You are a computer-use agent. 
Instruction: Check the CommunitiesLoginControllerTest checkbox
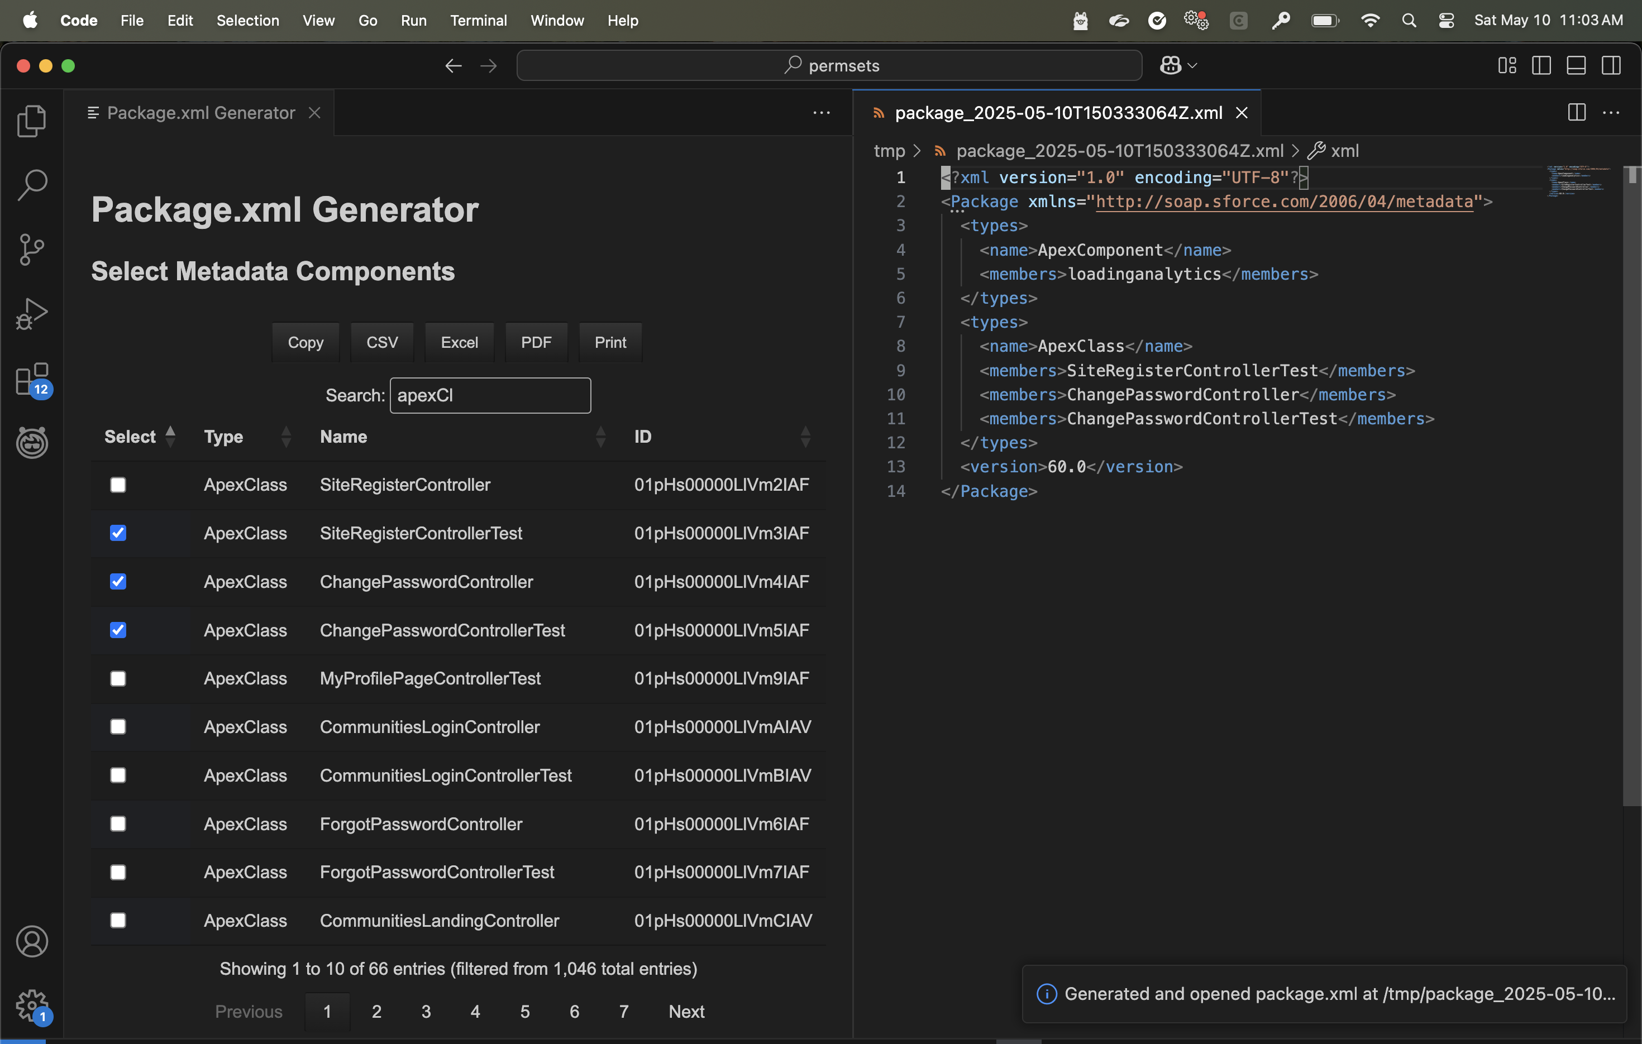[118, 775]
